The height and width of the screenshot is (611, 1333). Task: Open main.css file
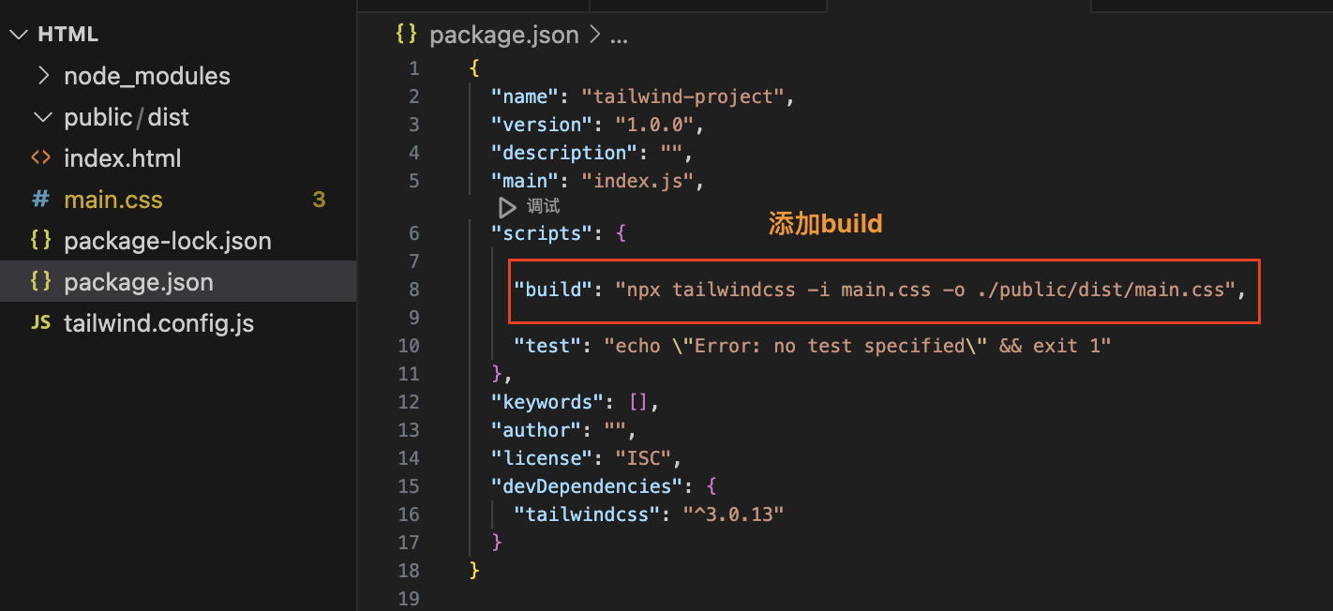[x=113, y=200]
